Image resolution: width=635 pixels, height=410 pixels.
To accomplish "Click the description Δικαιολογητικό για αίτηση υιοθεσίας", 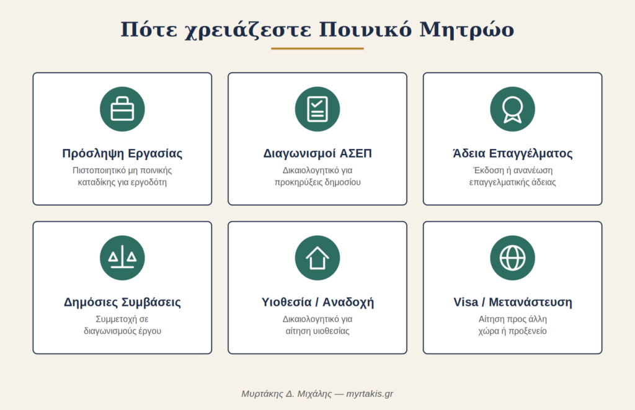I will click(317, 325).
